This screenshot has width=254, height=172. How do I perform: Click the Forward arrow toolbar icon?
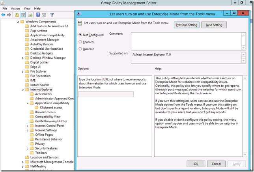pyautogui.click(x=9, y=15)
